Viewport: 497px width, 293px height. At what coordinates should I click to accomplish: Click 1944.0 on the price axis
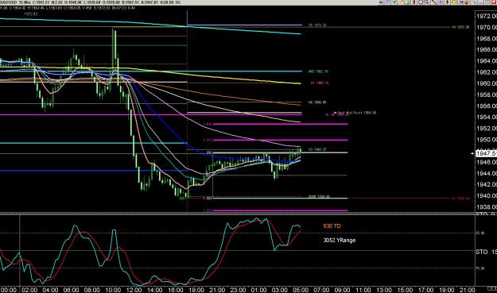[487, 173]
